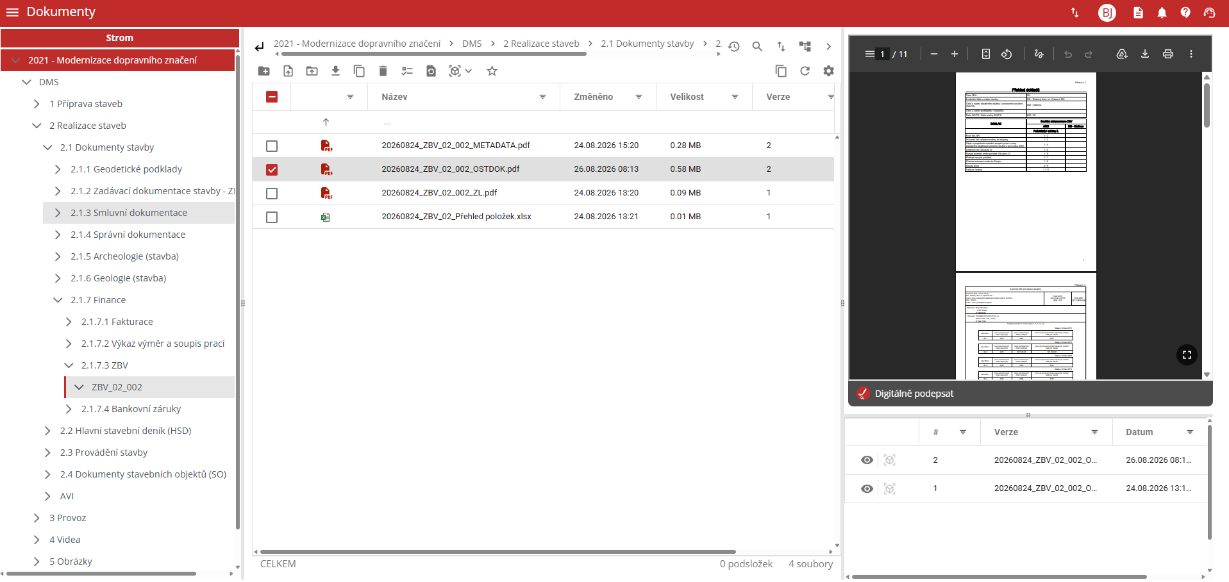This screenshot has width=1229, height=582.
Task: Collapse the 2 Realizace staveb folder
Action: point(37,126)
